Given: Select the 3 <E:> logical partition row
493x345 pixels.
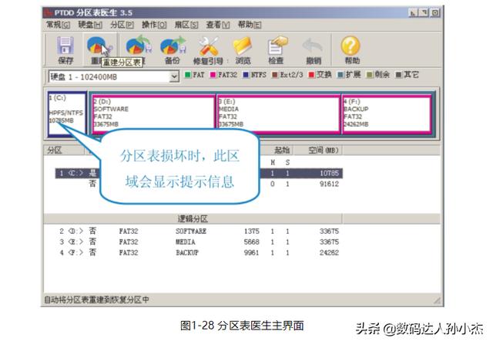Looking at the screenshot, I should [x=199, y=242].
